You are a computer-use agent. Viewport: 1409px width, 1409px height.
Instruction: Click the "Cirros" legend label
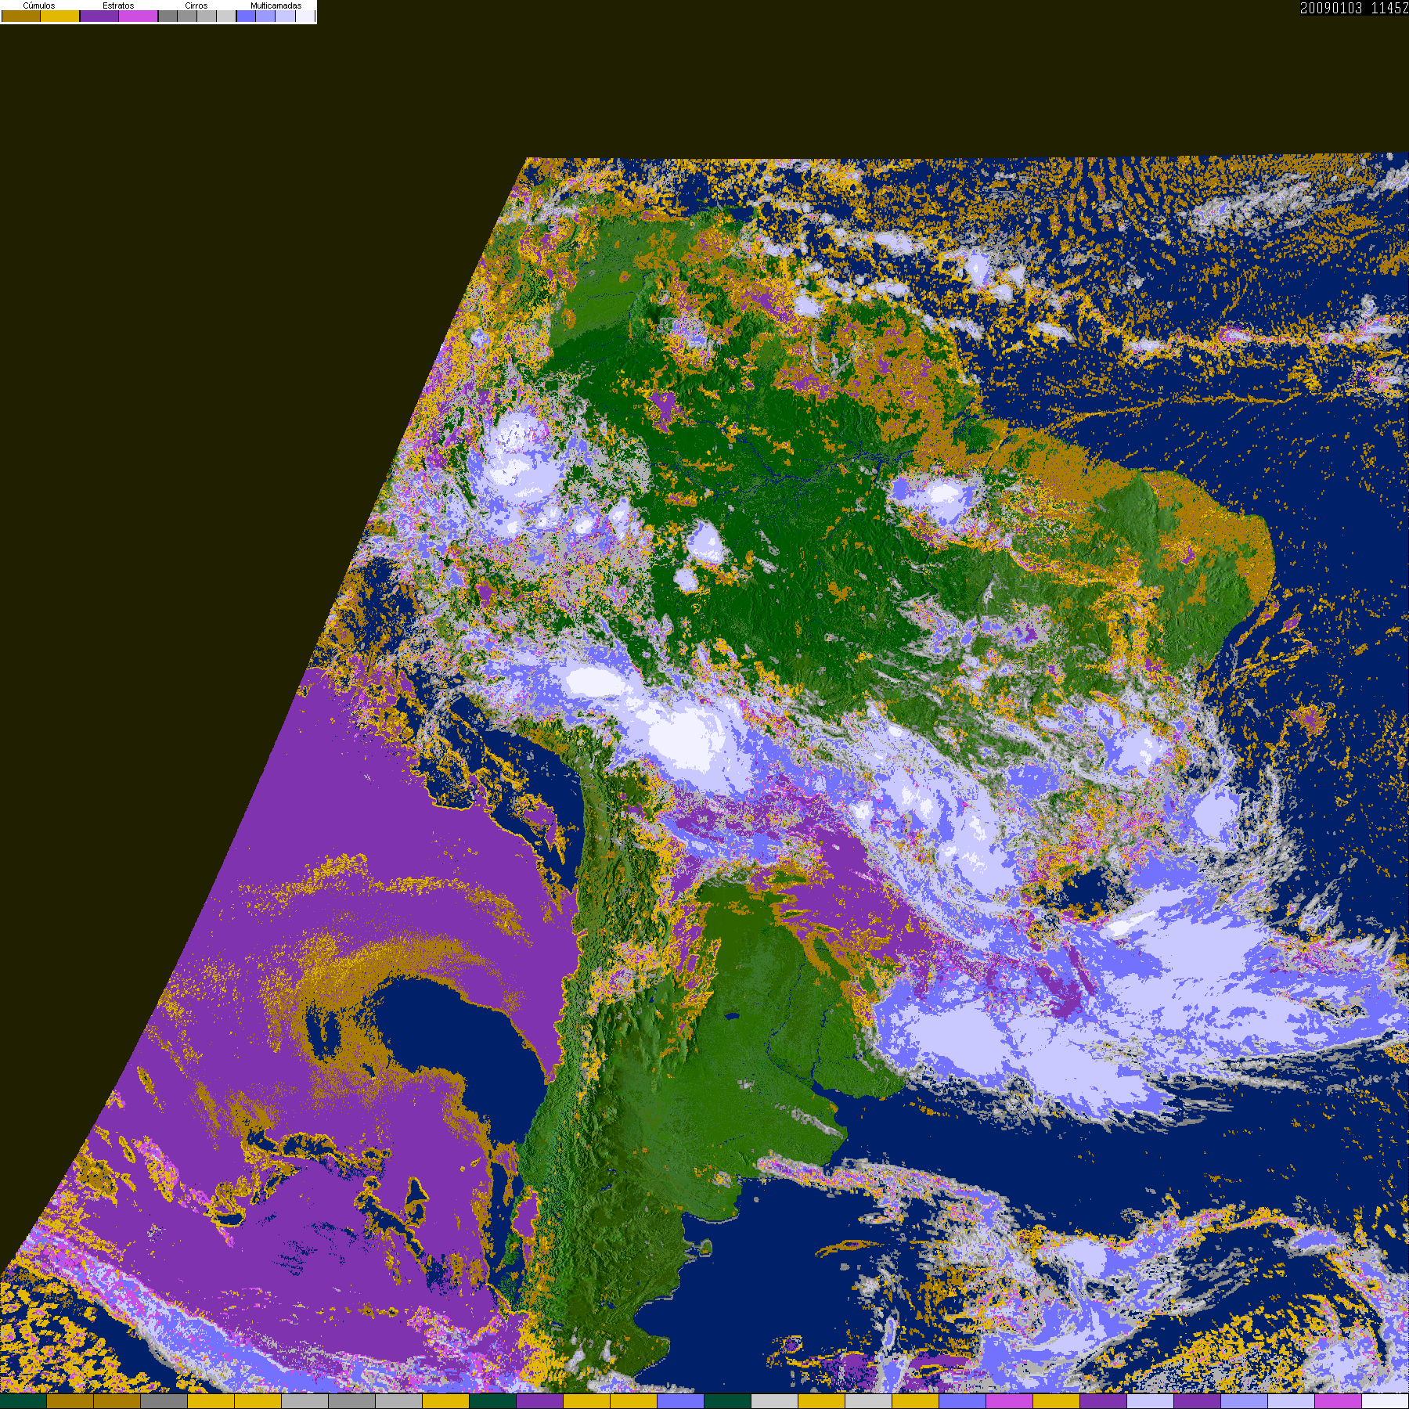pyautogui.click(x=196, y=5)
